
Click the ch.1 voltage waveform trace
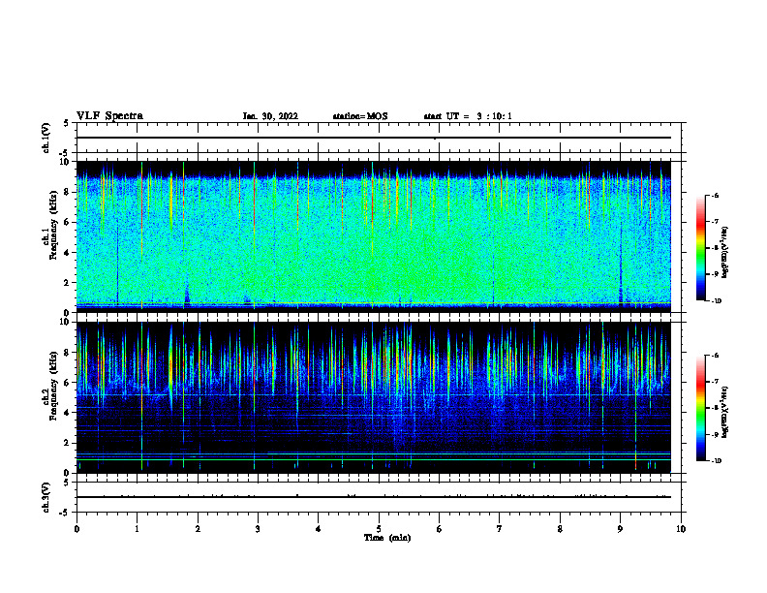[374, 138]
